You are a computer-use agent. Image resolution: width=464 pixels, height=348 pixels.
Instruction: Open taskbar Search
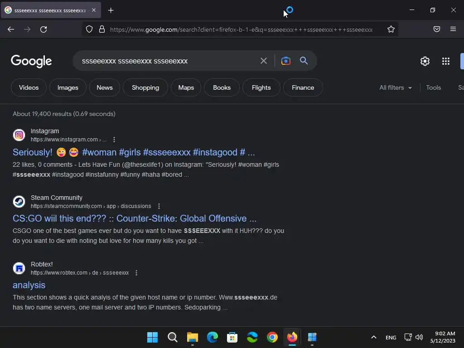[x=172, y=337]
